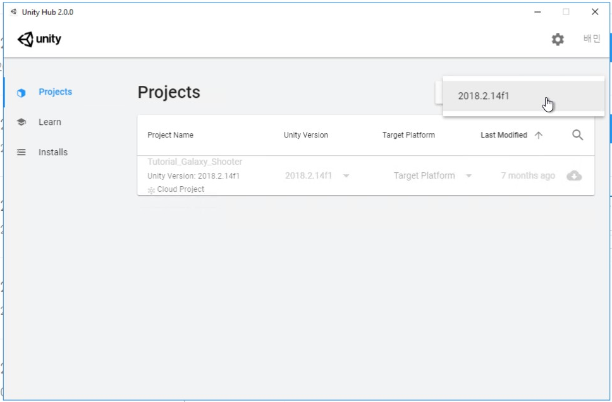Click the Projects page heading
612x402 pixels.
point(169,92)
